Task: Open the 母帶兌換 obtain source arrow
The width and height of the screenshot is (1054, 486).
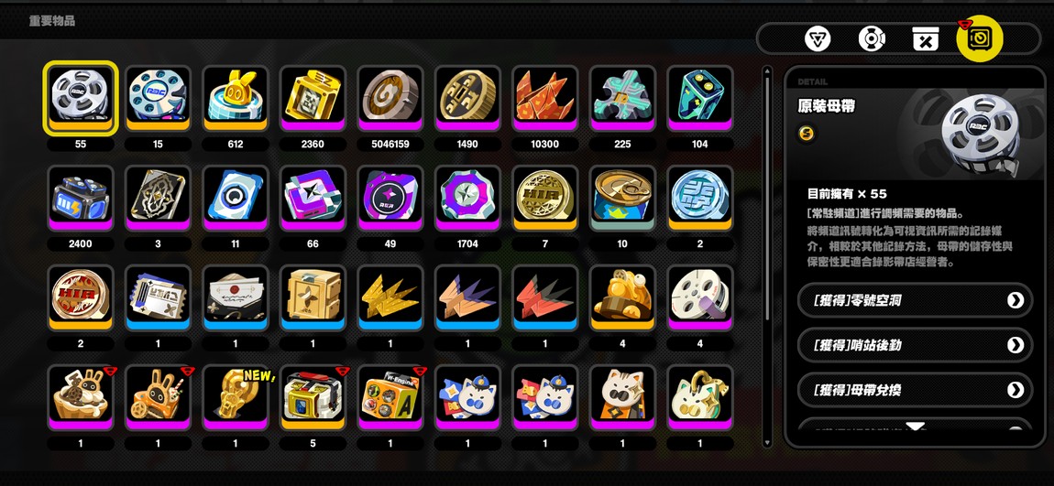Action: (x=1016, y=390)
